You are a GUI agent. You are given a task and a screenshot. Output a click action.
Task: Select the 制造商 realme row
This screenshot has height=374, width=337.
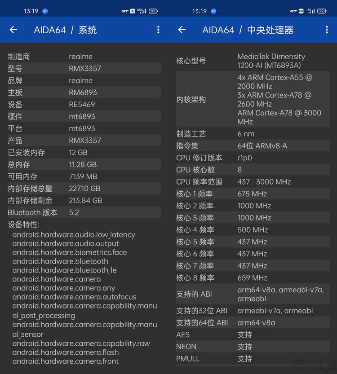(x=84, y=57)
